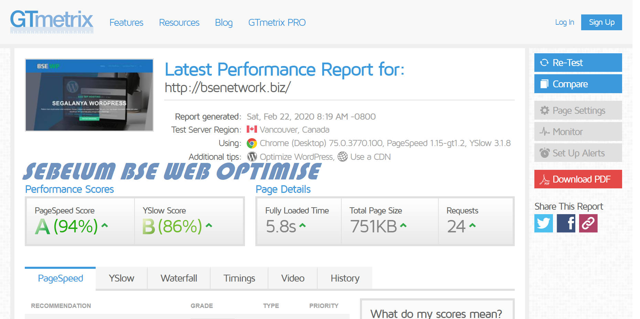Click the Chrome browser icon

tap(252, 143)
